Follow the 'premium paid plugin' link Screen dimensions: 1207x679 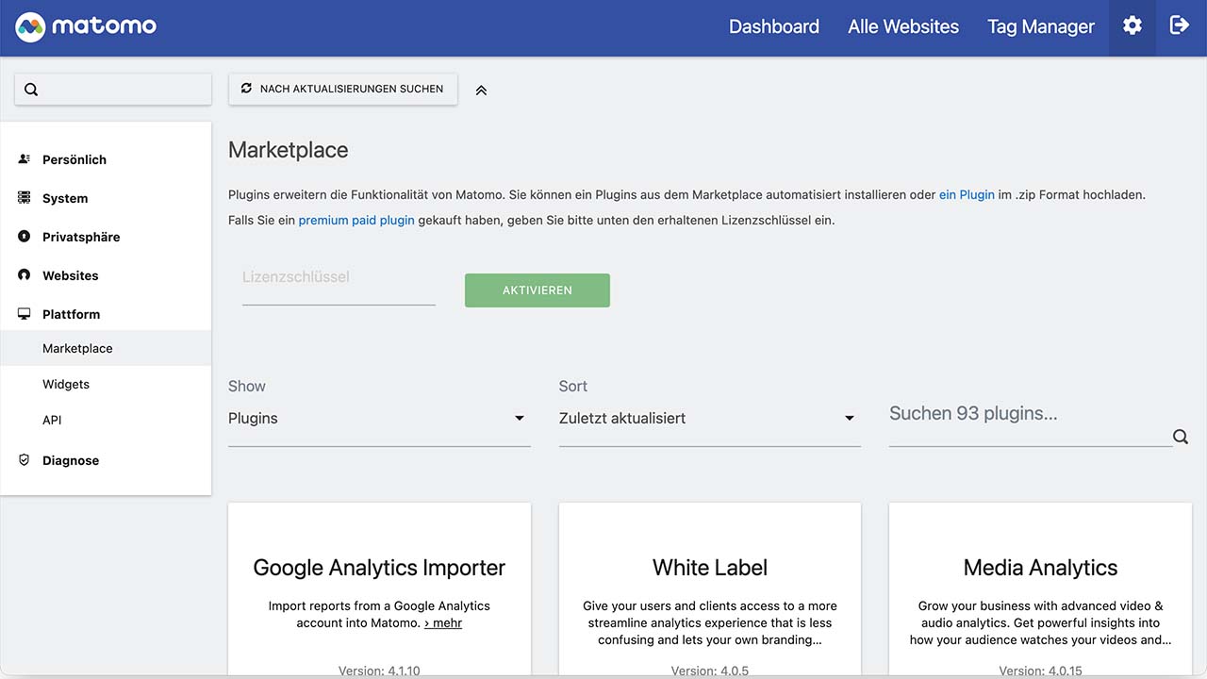pyautogui.click(x=356, y=221)
